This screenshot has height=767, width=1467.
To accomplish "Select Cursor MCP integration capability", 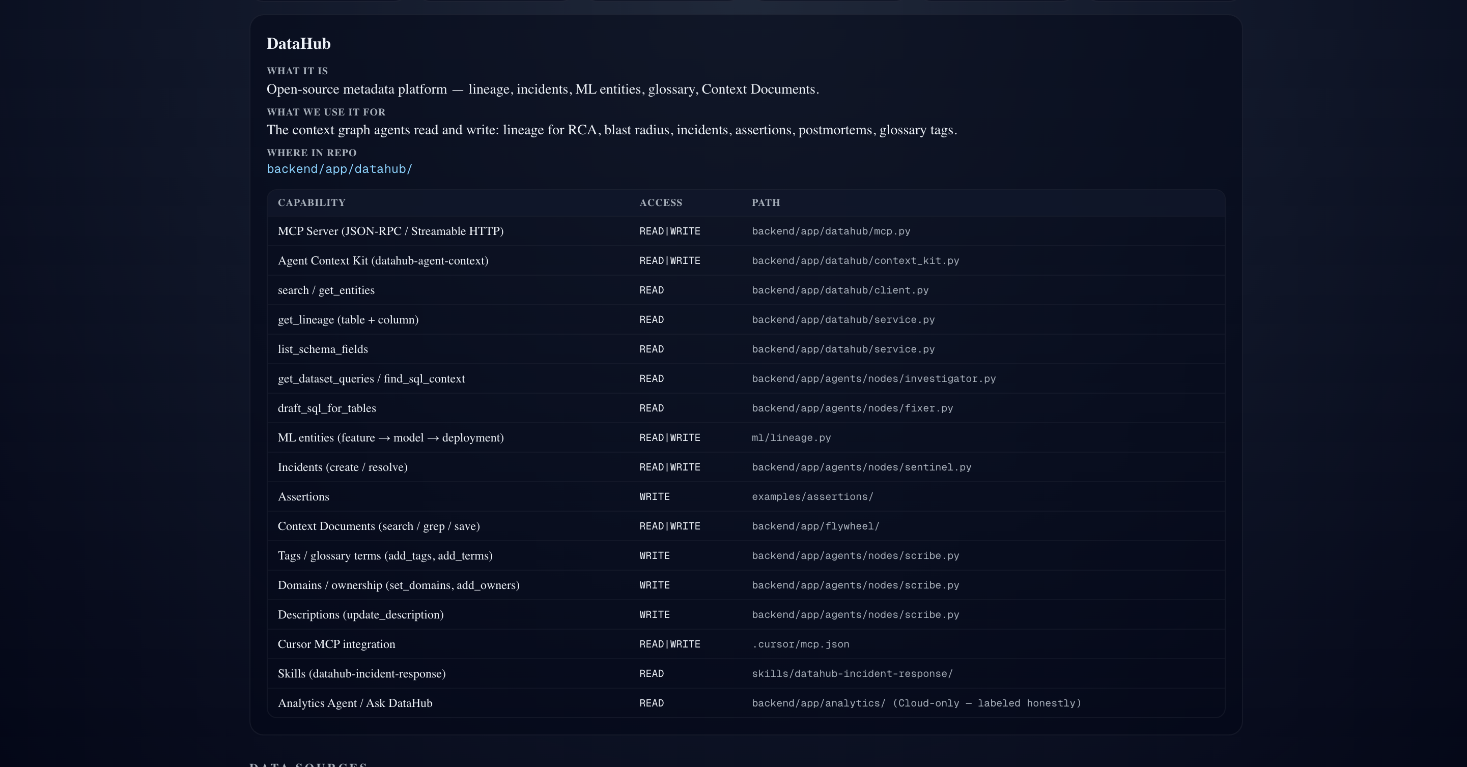I will (x=336, y=644).
